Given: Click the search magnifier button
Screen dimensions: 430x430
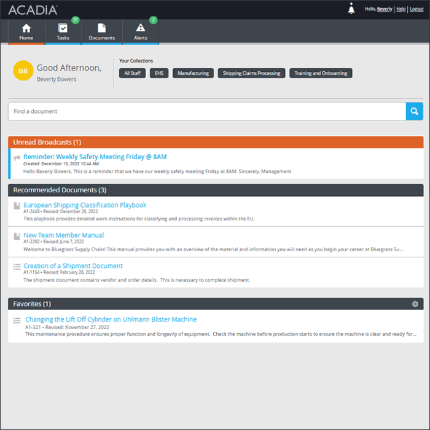Looking at the screenshot, I should click(x=415, y=111).
